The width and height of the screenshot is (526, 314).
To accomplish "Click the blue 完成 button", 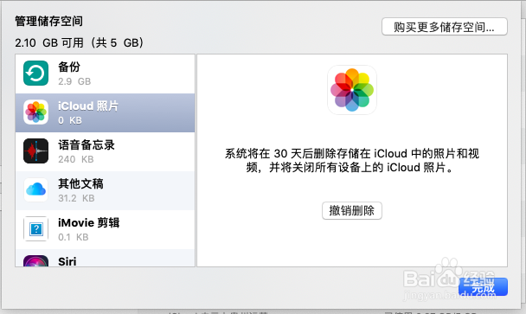I will 483,287.
